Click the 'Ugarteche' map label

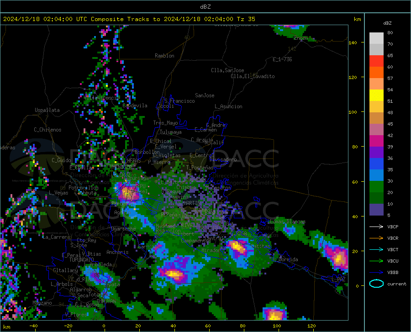point(123,228)
